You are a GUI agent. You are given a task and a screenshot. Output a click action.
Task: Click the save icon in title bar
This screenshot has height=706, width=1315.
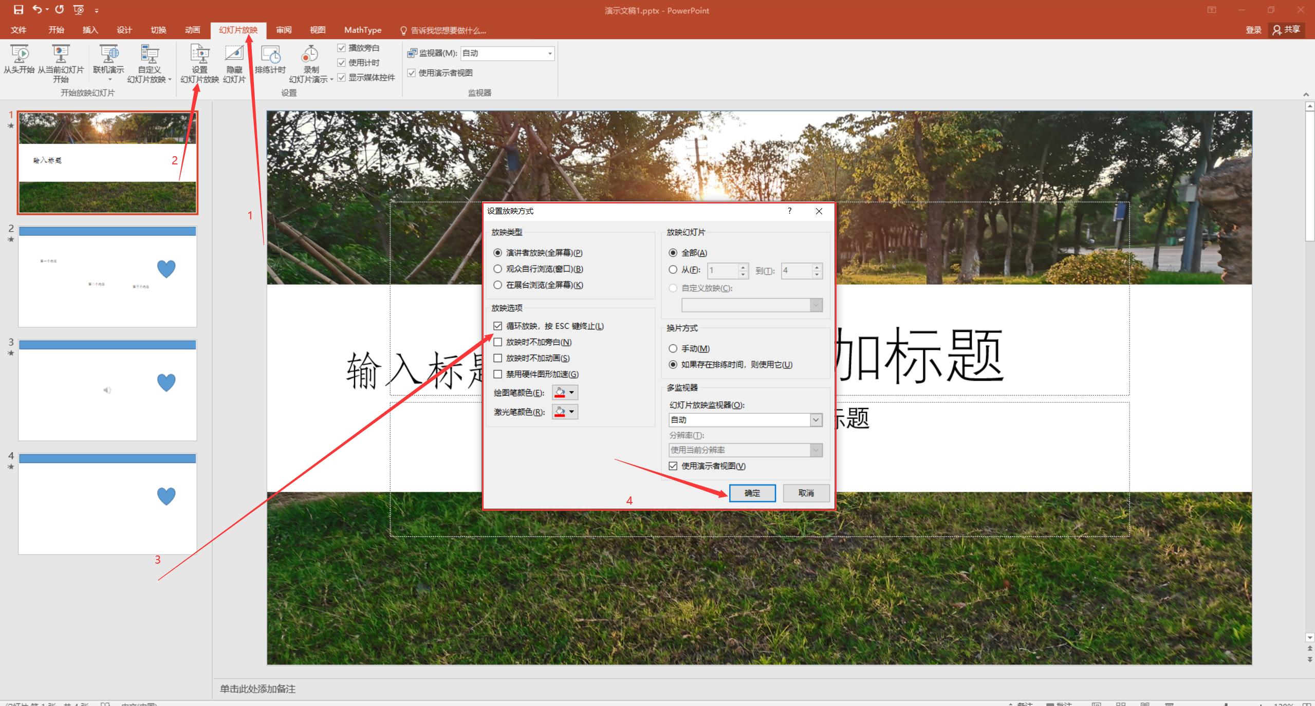(x=18, y=10)
